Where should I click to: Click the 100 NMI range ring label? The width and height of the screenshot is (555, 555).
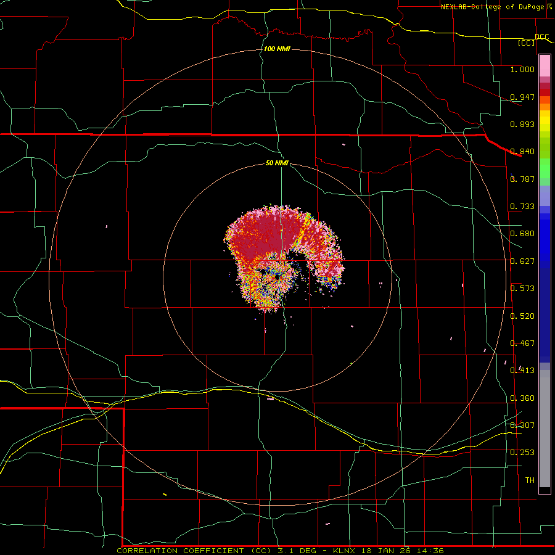277,49
